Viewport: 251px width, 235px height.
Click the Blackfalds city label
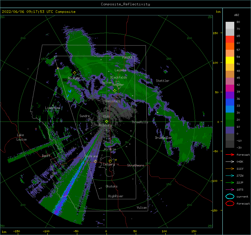tap(119, 77)
